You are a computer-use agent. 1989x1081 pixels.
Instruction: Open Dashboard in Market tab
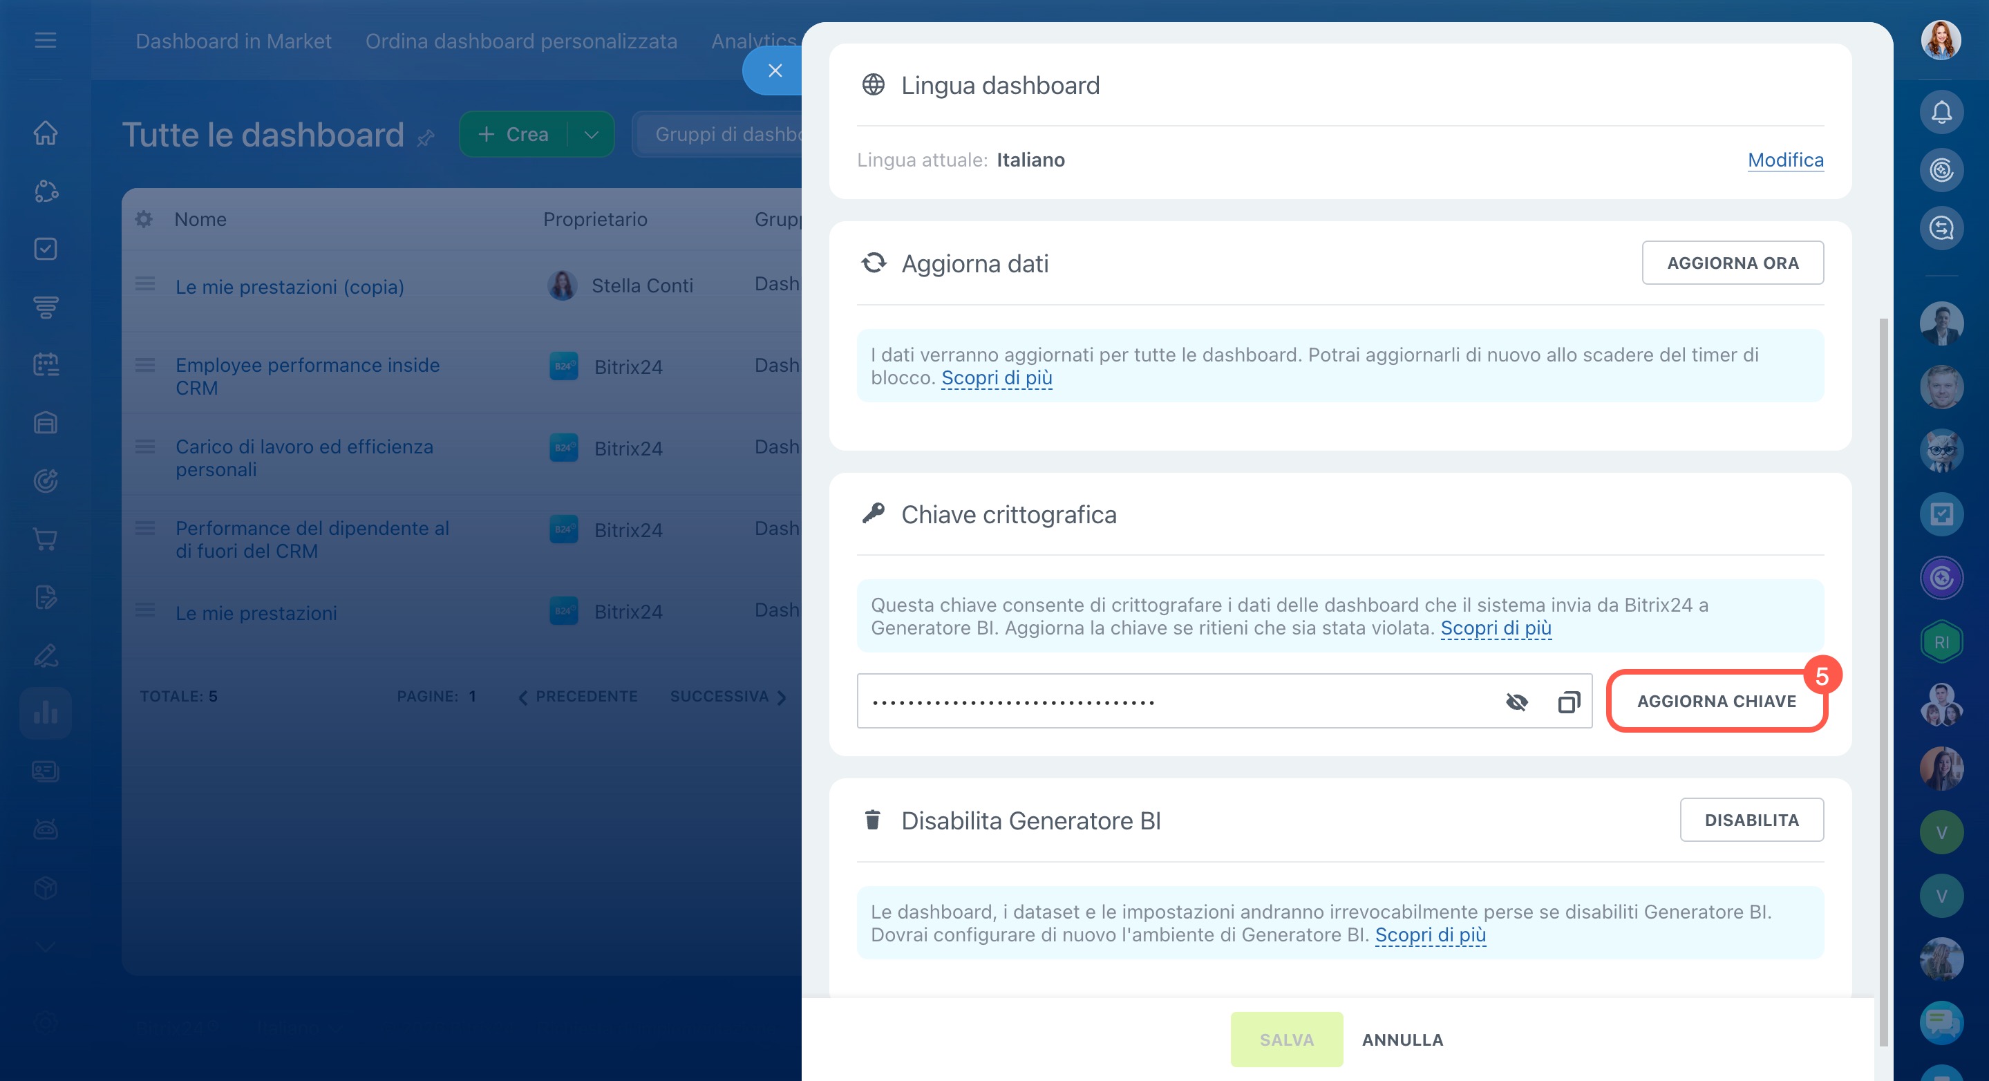point(233,41)
